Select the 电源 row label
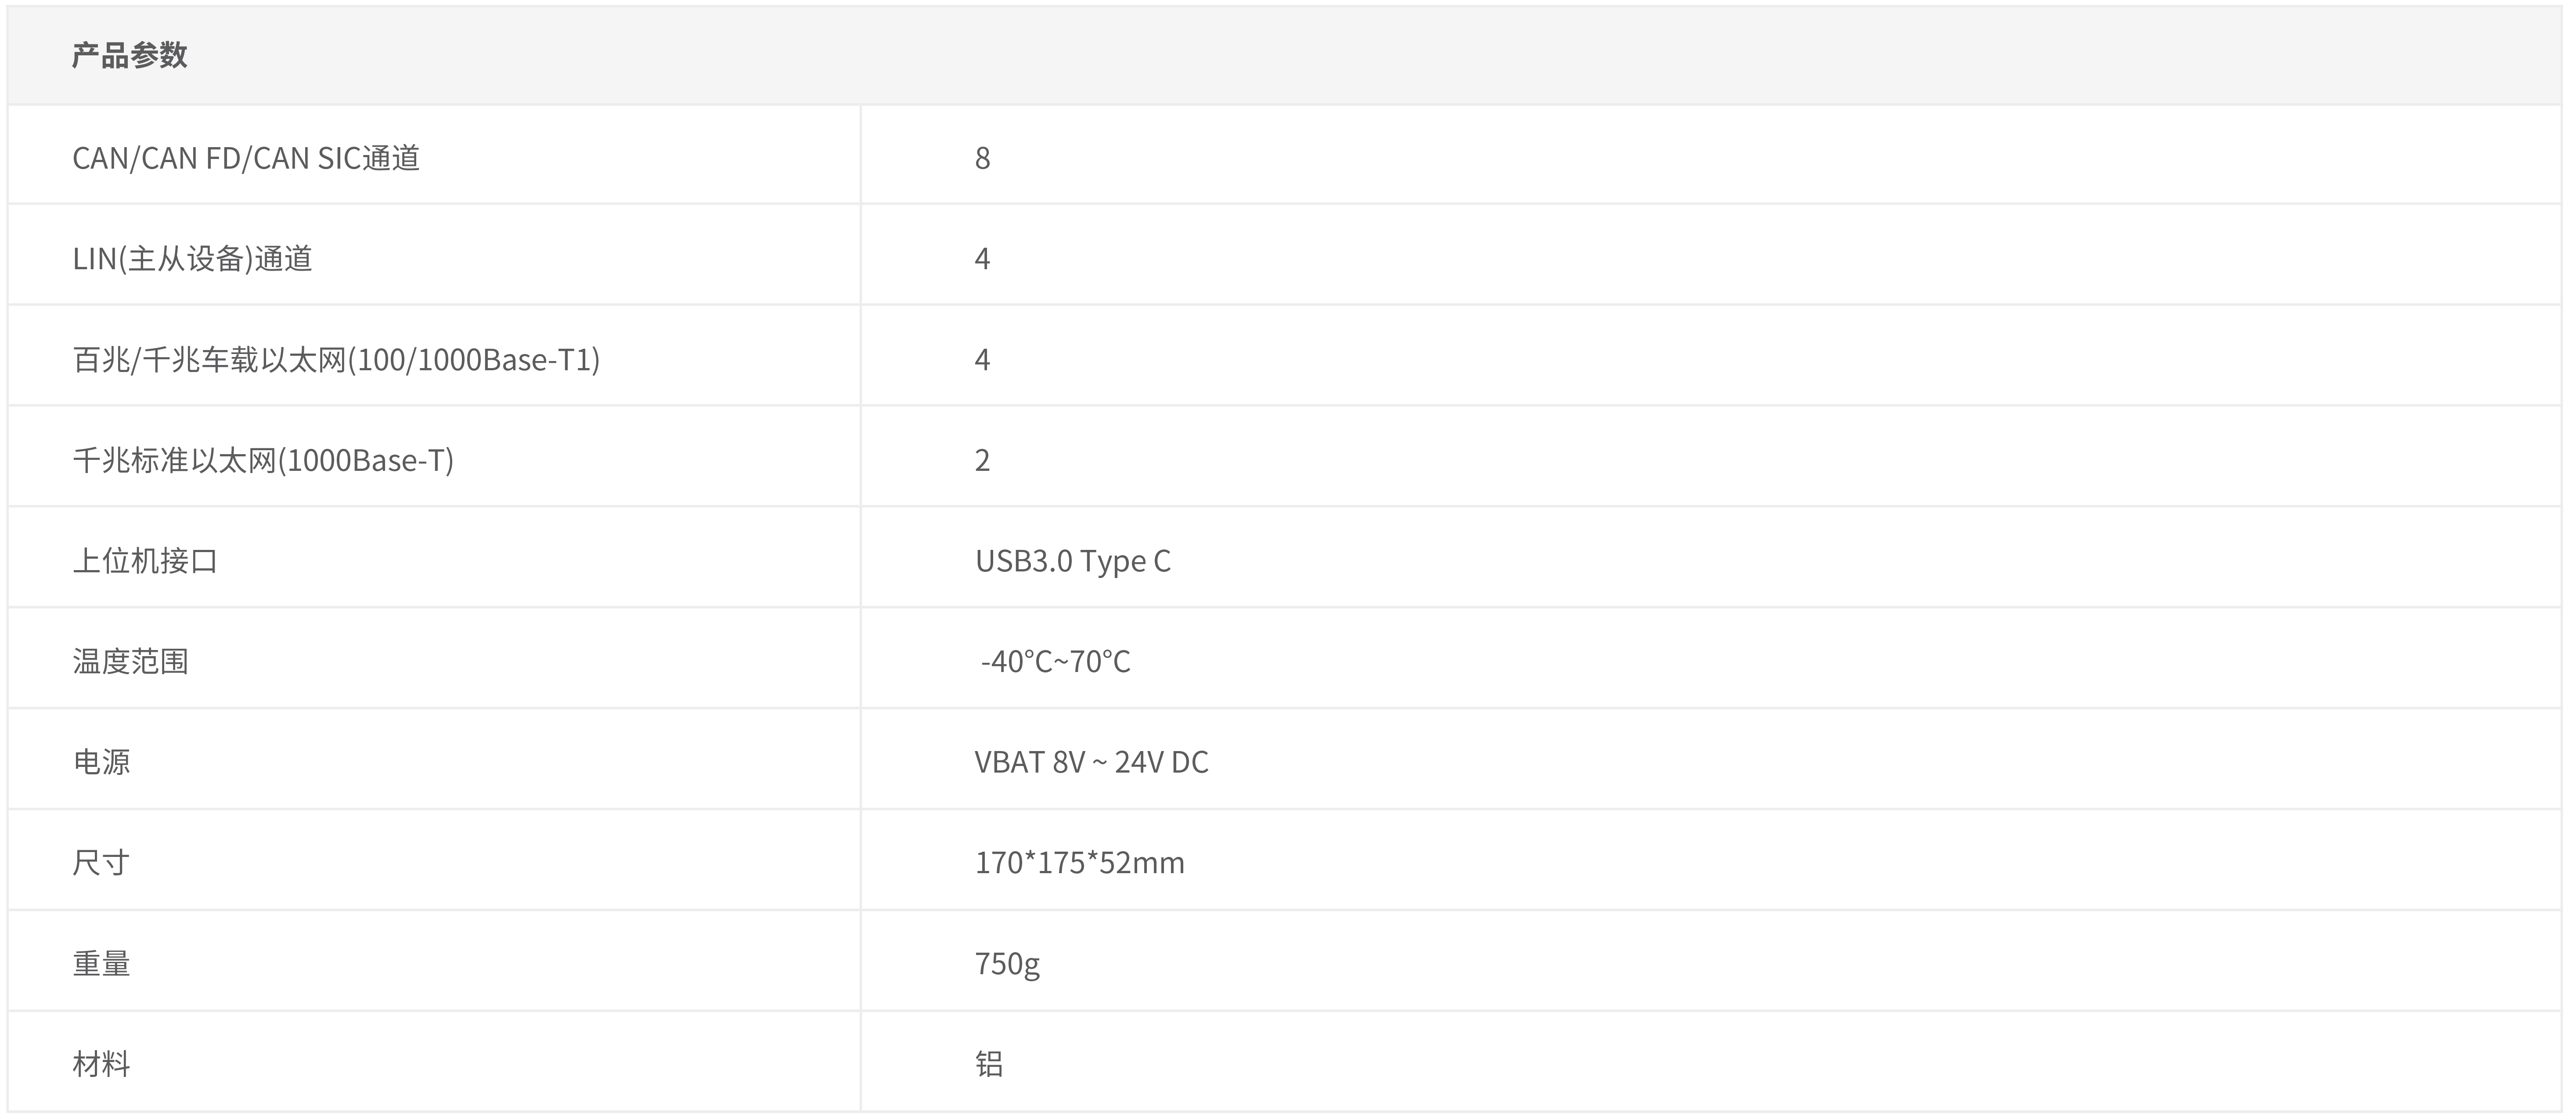The image size is (2576, 1120). click(x=101, y=762)
